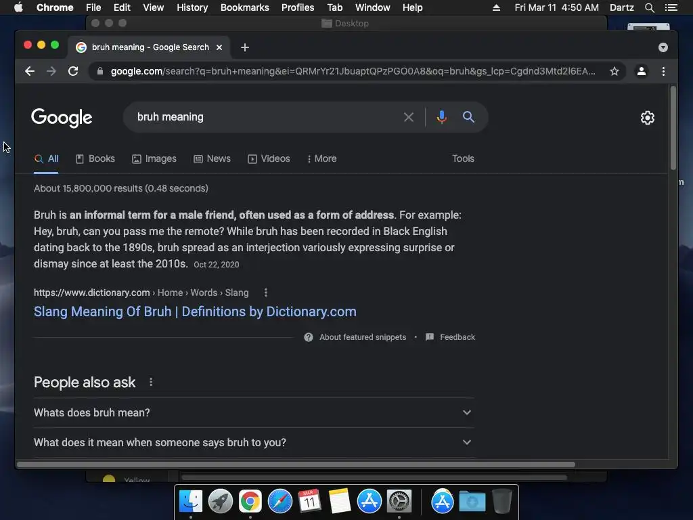693x520 pixels.
Task: Expand the 'someone says bruh to you' question
Action: (x=254, y=443)
